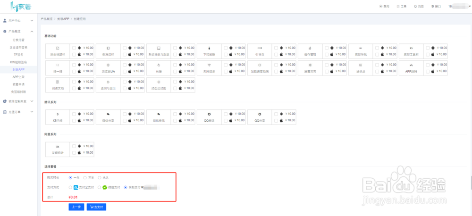The height and width of the screenshot is (216, 472).
Task: Click the 上一步 previous step button
Action: (76, 207)
